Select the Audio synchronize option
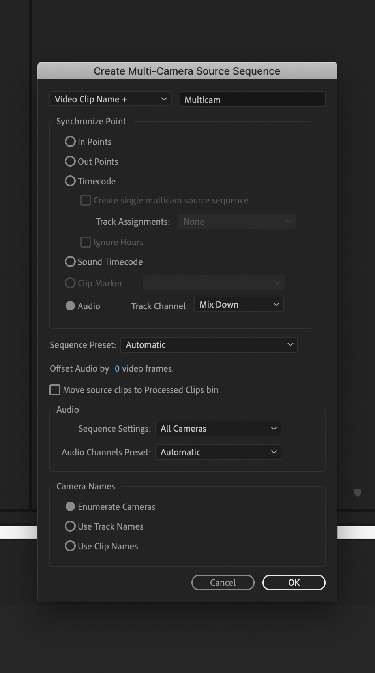This screenshot has width=375, height=673. 70,306
